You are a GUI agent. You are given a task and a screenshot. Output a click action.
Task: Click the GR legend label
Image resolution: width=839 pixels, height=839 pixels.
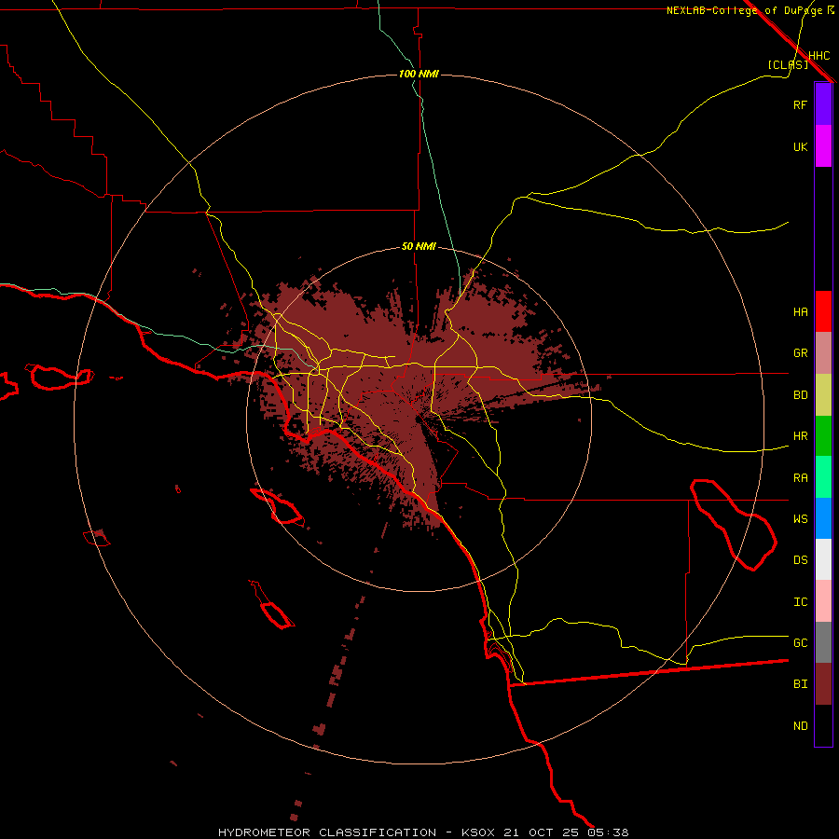tap(801, 353)
